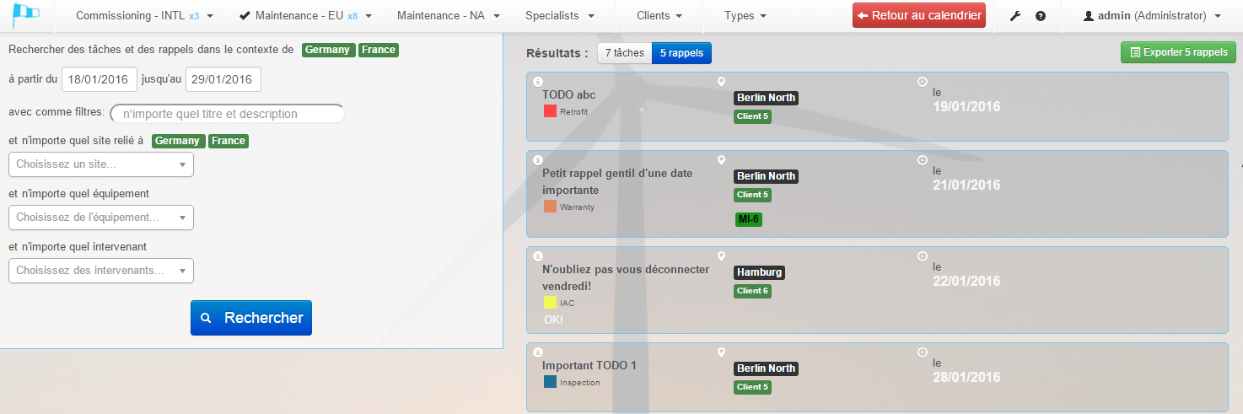Click Exporter 5 rappels button
The height and width of the screenshot is (414, 1243).
[1178, 52]
